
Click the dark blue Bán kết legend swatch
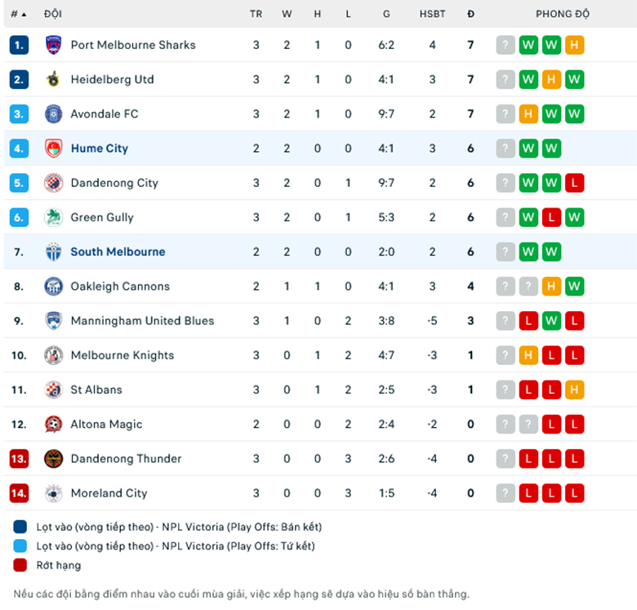click(20, 527)
